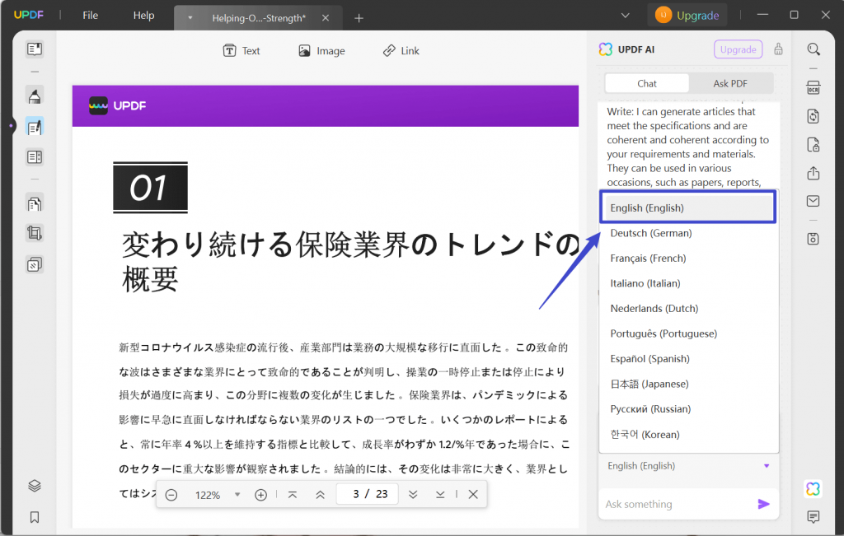The image size is (844, 536).
Task: Click the Upgrade button in title bar
Action: click(x=687, y=15)
